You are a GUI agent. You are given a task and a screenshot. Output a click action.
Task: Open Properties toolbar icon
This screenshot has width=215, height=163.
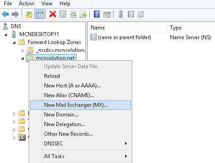(x=63, y=14)
